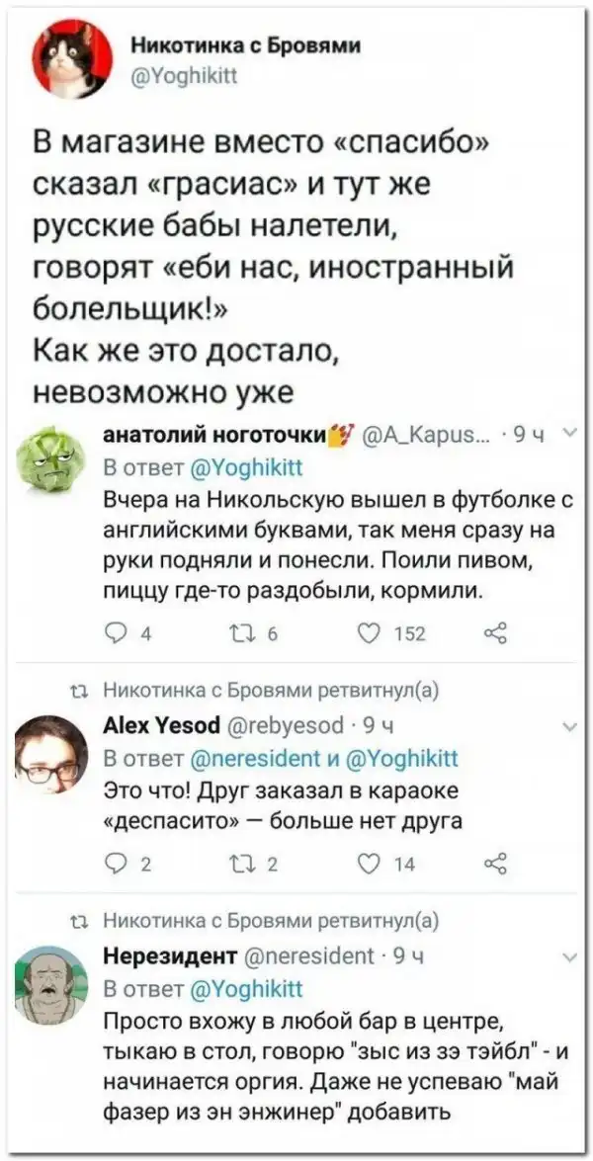This screenshot has height=1161, width=593.
Task: Open the Alex Yesod display name
Action: tap(161, 727)
